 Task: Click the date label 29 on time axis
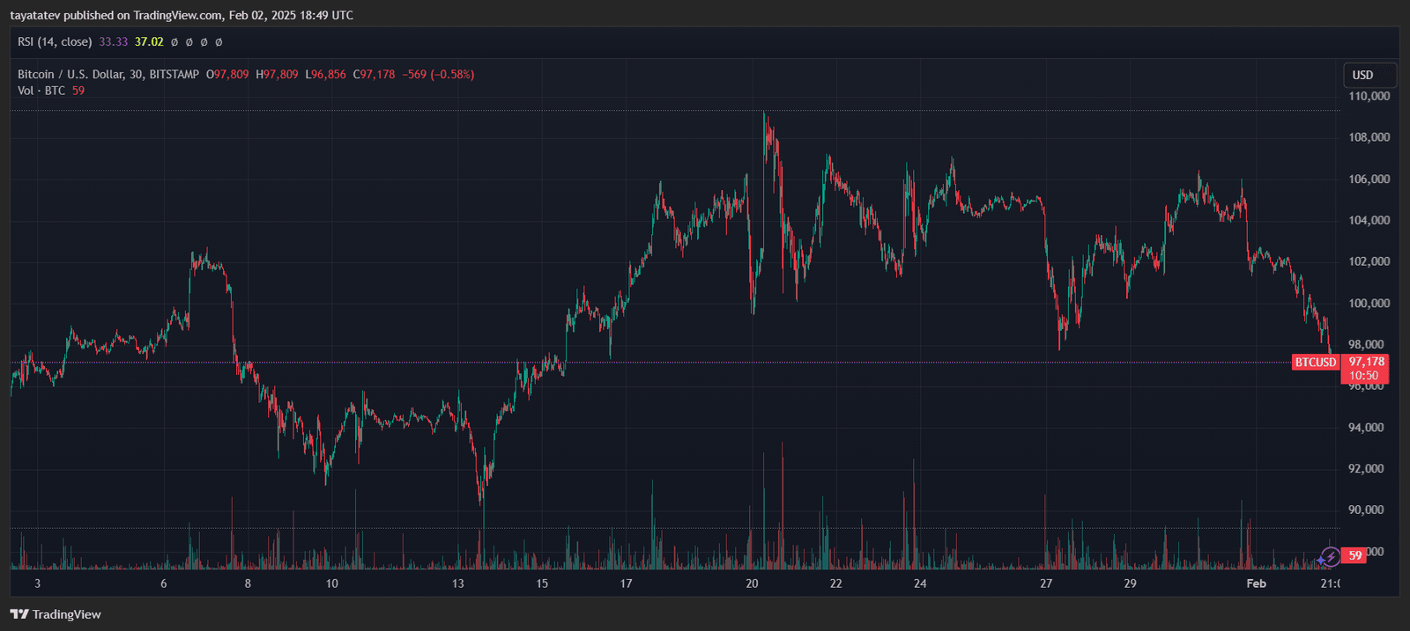pyautogui.click(x=1130, y=583)
